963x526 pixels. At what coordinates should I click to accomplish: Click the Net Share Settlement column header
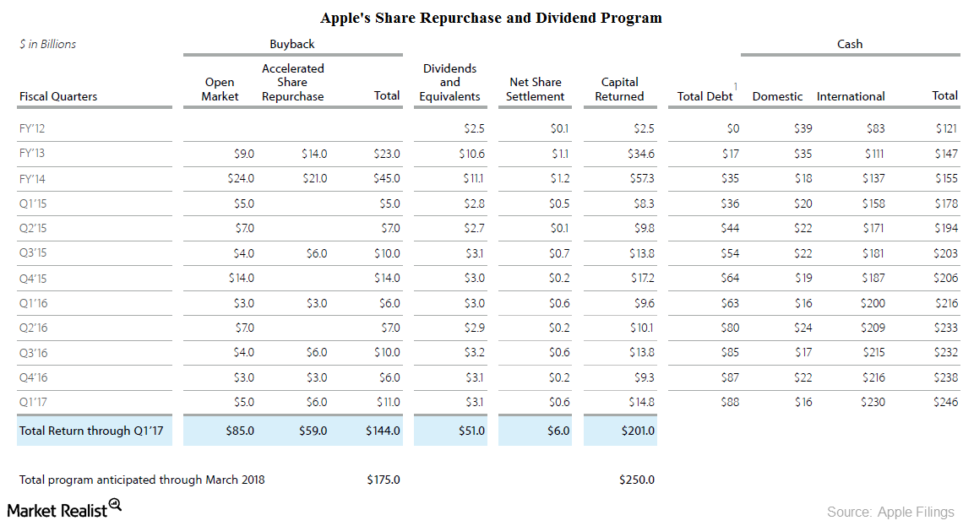535,89
